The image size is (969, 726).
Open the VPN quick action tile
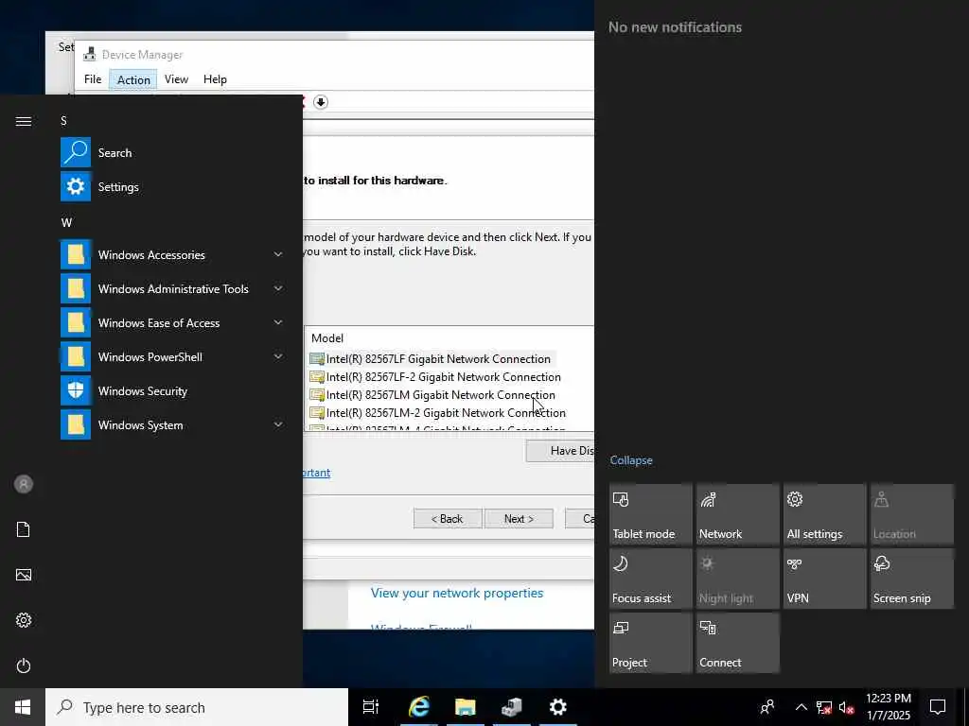[x=824, y=579]
